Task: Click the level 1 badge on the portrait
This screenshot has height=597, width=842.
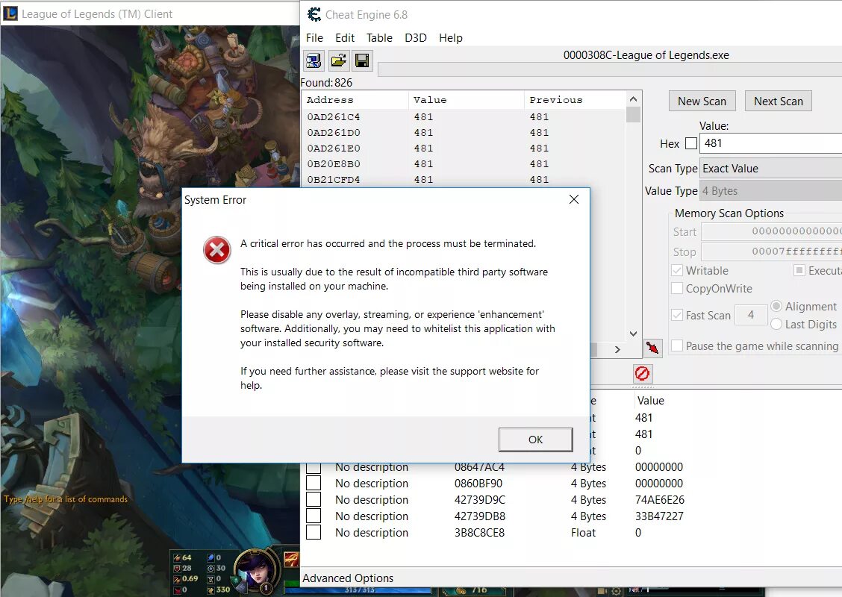Action: [266, 588]
